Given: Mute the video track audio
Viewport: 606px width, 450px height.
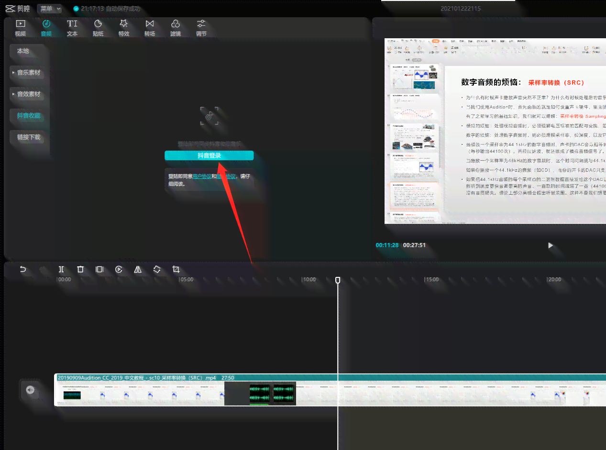Looking at the screenshot, I should tap(30, 390).
